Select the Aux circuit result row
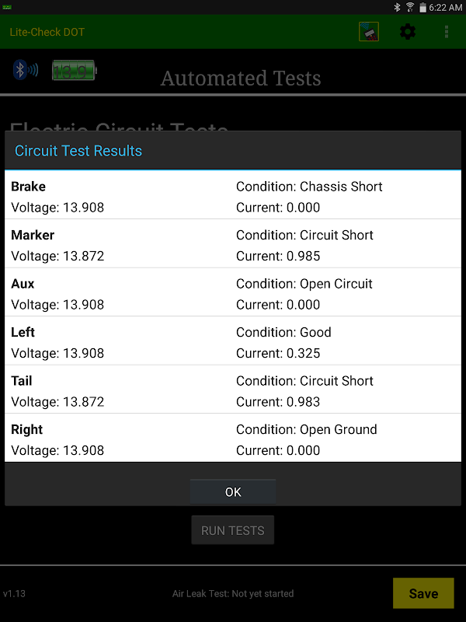Screen dimensions: 466x622 (233, 294)
